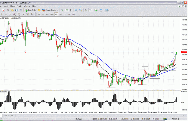The image size is (188, 121).
Task: Toggle chart Auto Scroll
Action: point(86,10)
